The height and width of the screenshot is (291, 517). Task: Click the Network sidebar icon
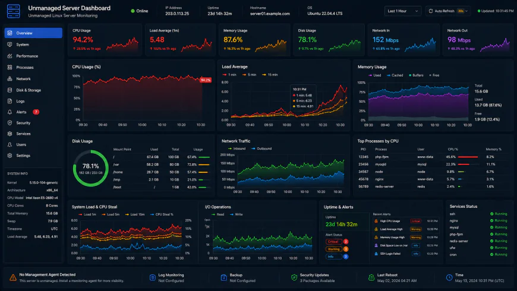[10, 79]
